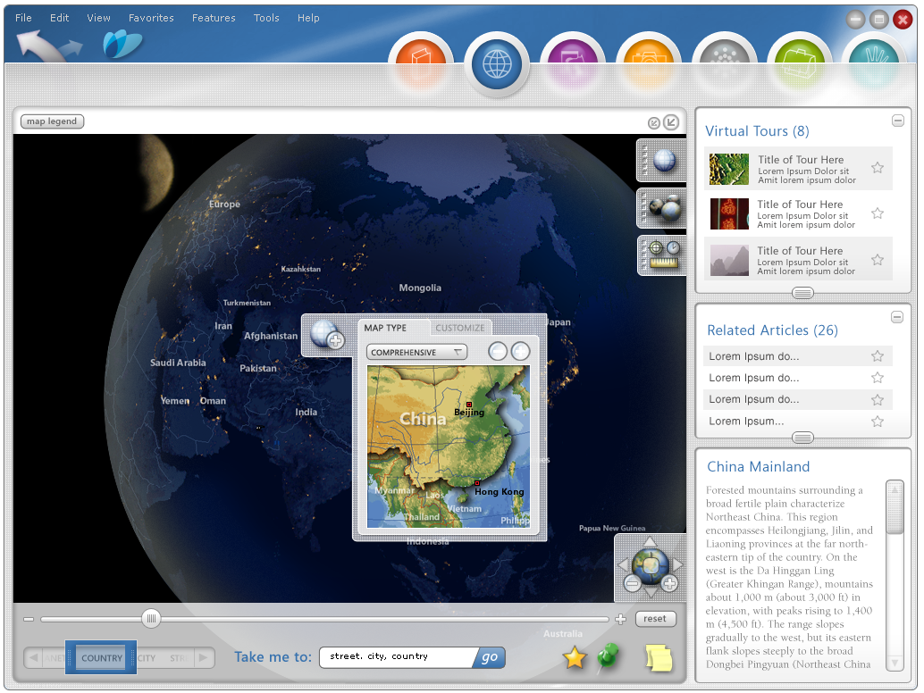Collapse the Virtual Tours panel
The width and height of the screenshot is (924, 693).
click(897, 121)
